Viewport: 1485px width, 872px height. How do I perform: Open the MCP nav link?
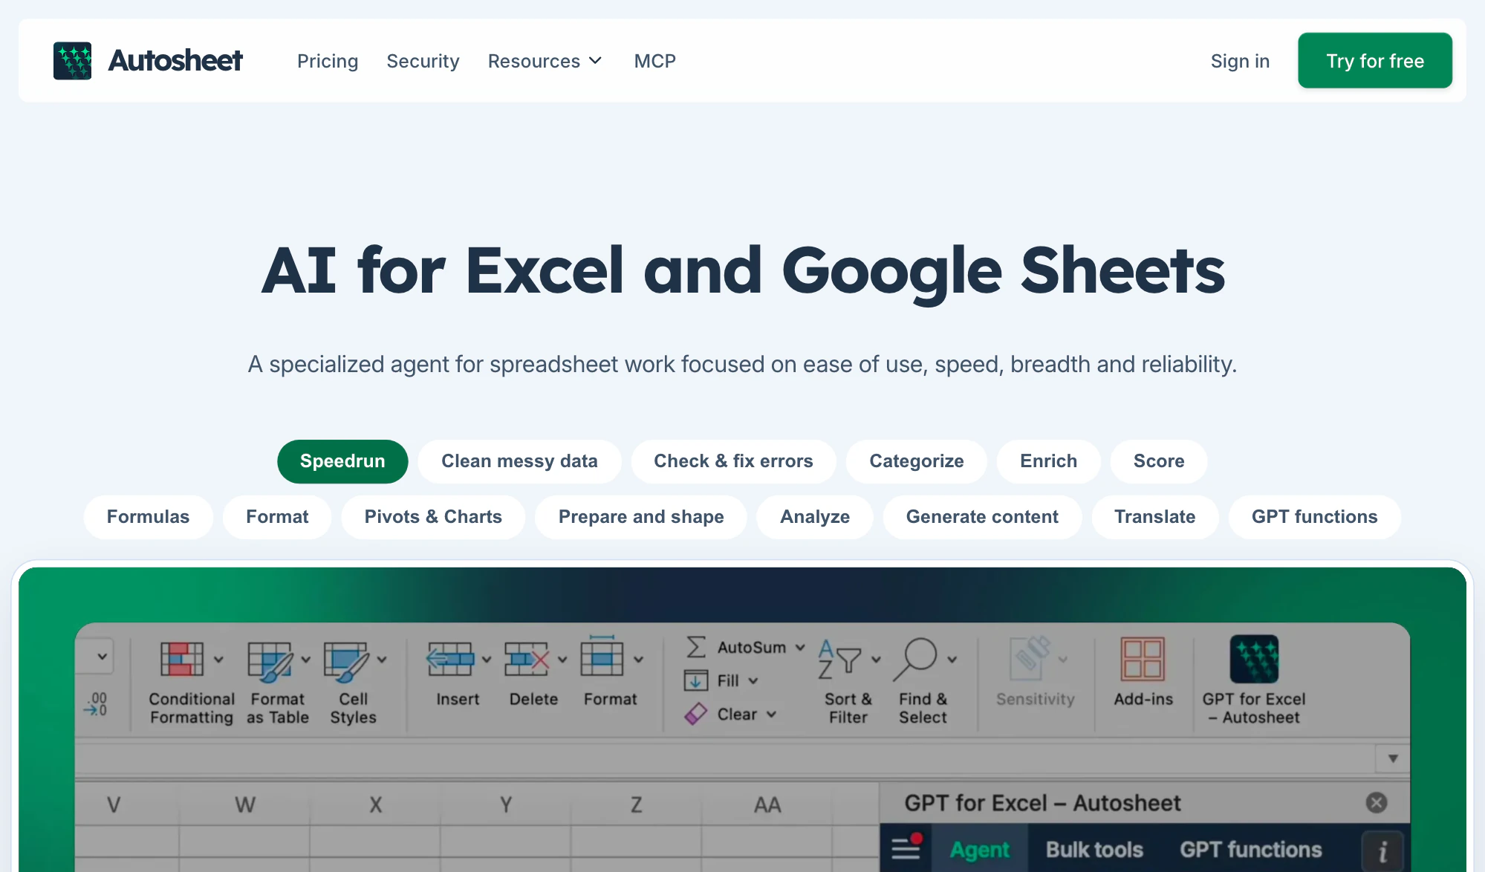point(654,61)
